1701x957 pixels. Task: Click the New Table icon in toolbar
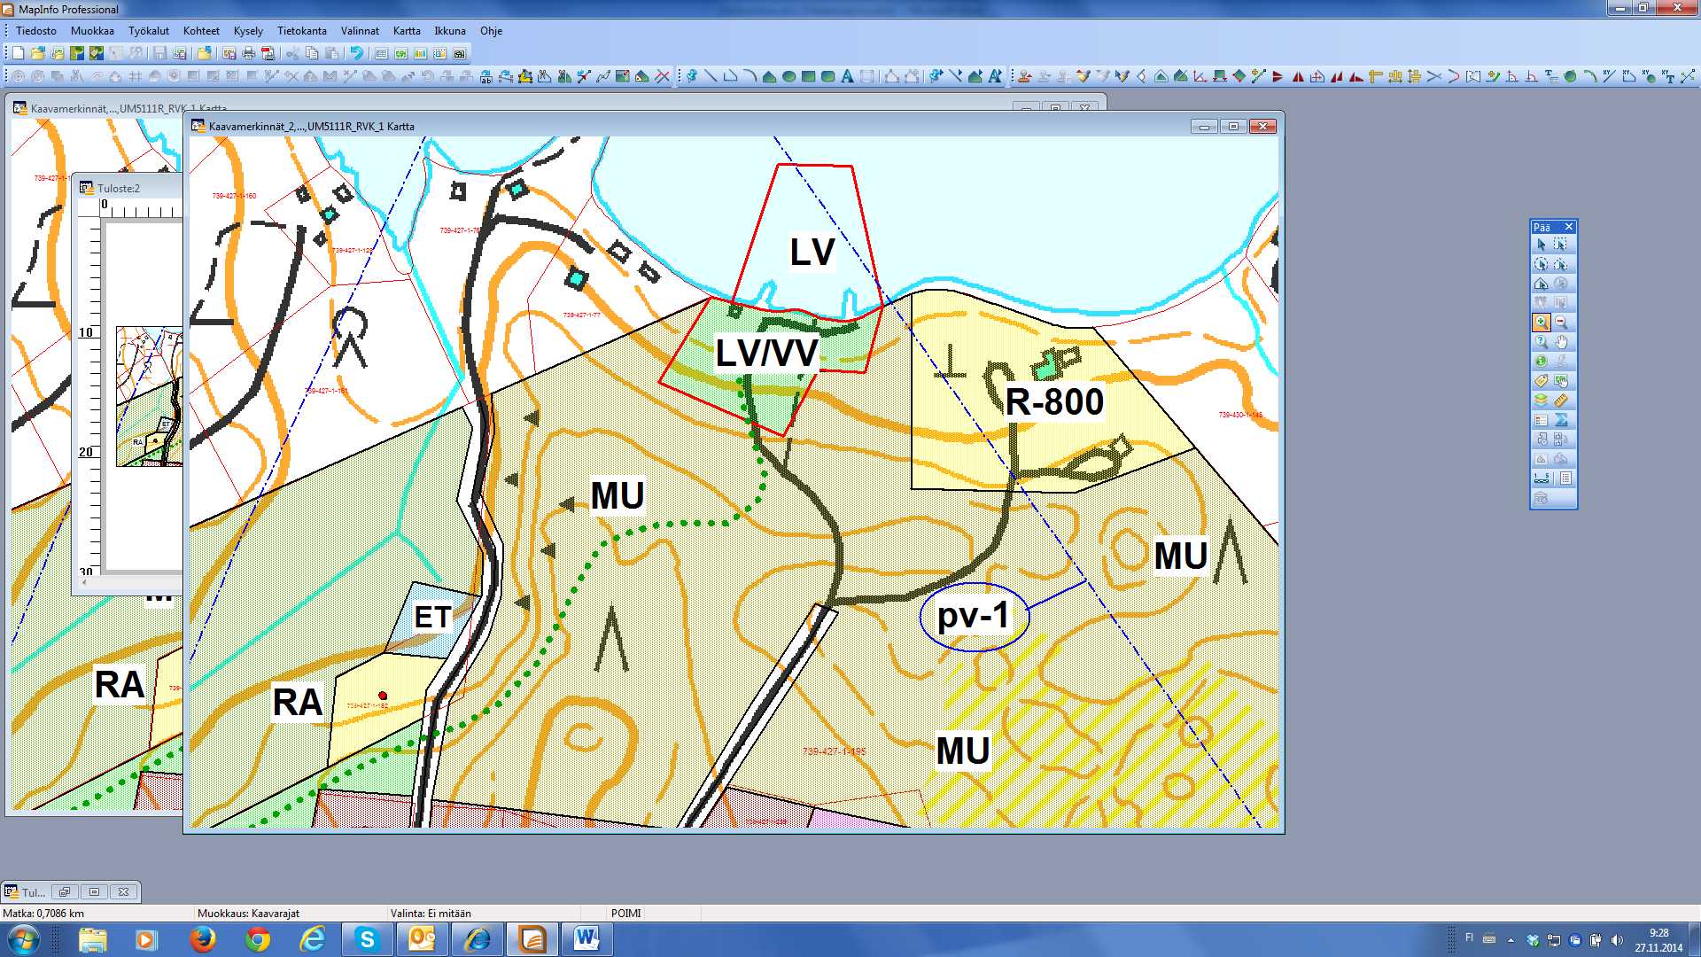[x=18, y=53]
